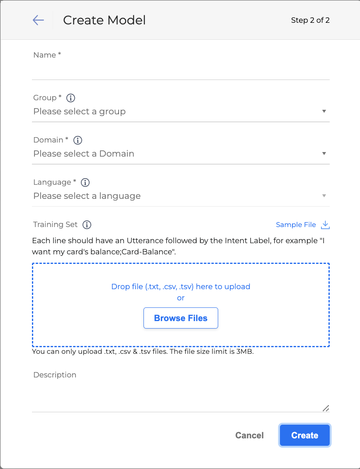Expand the 'Please select a Domain' dropdown
This screenshot has width=360, height=469.
click(180, 154)
